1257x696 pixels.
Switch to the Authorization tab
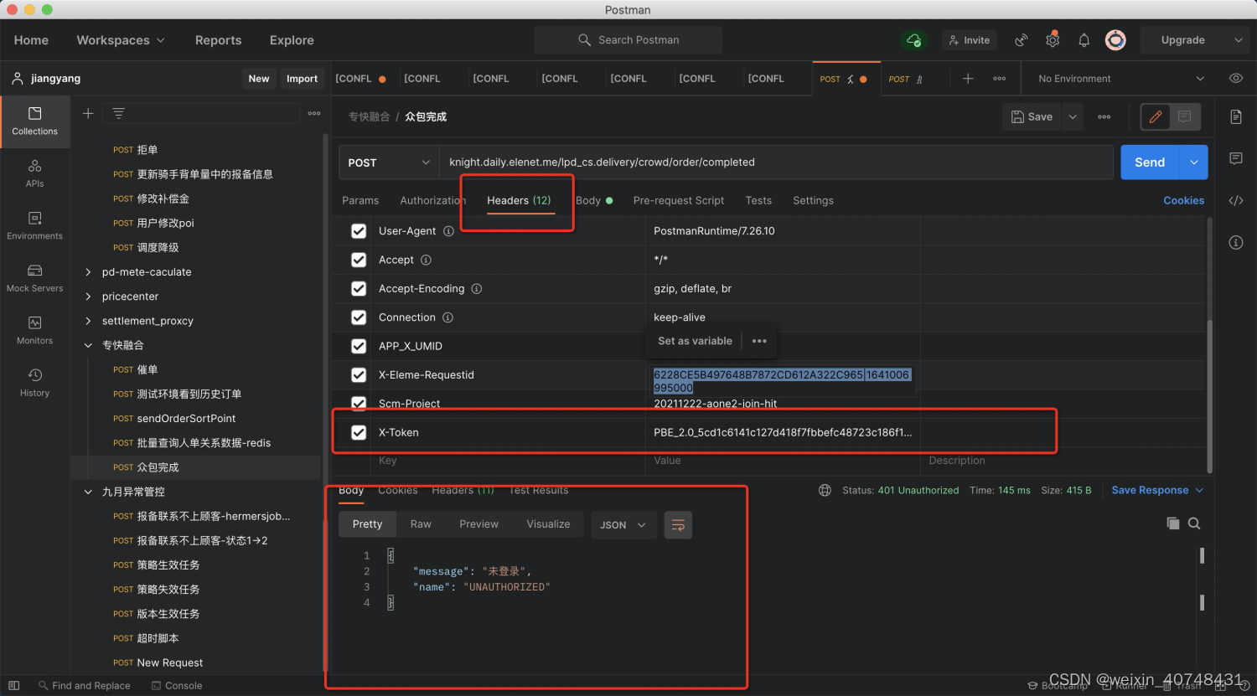[x=432, y=200]
